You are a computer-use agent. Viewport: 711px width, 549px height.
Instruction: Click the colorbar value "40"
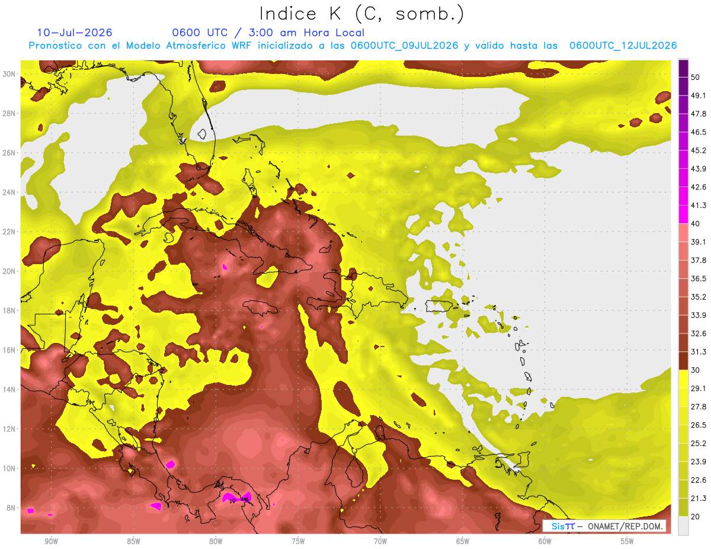[x=697, y=224]
